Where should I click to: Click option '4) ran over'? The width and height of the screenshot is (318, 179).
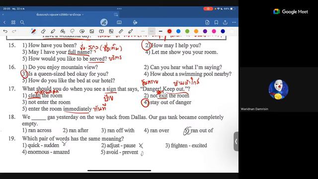[x=157, y=130]
